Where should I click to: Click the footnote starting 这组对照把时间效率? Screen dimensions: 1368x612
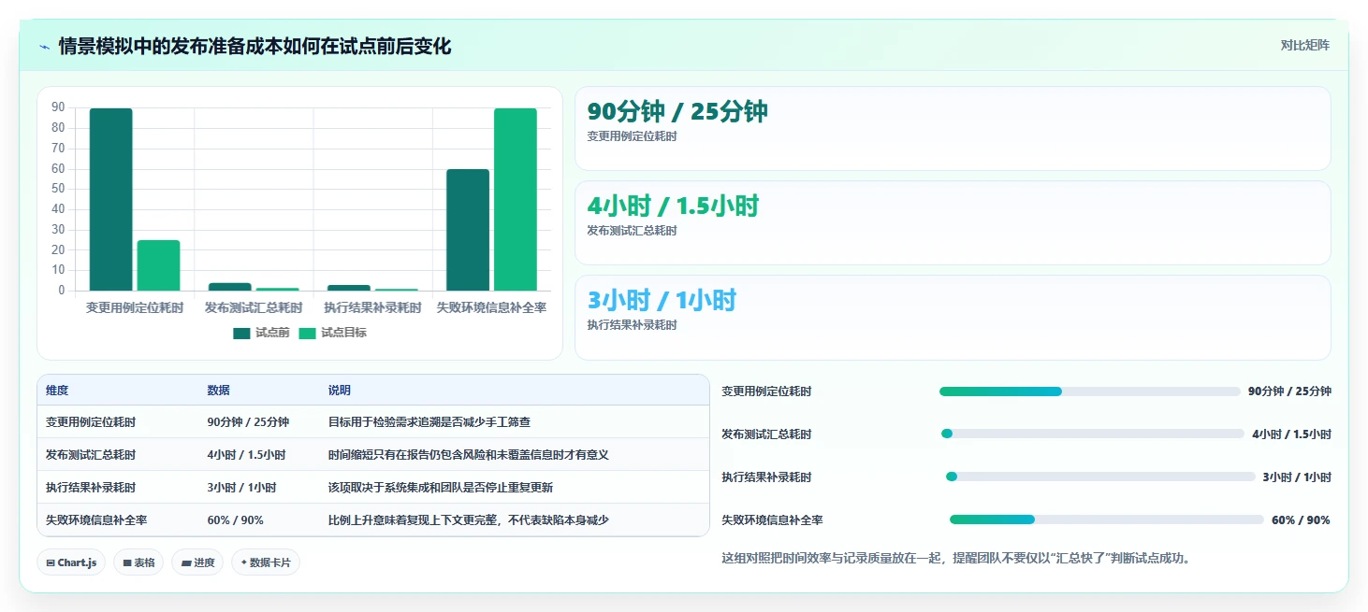click(x=955, y=559)
